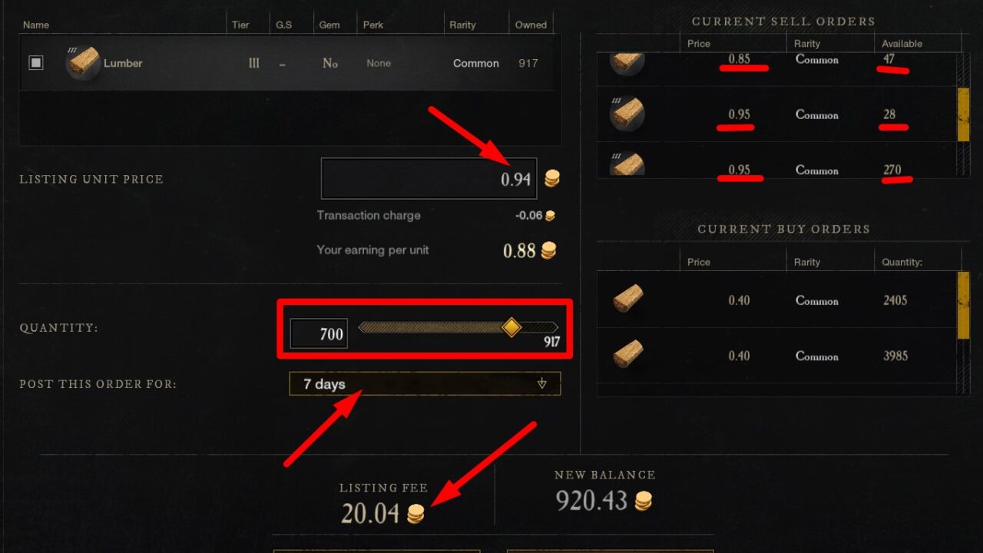Select the lumber icon in the buy order for 2405
Viewport: 983px width, 553px height.
point(628,300)
